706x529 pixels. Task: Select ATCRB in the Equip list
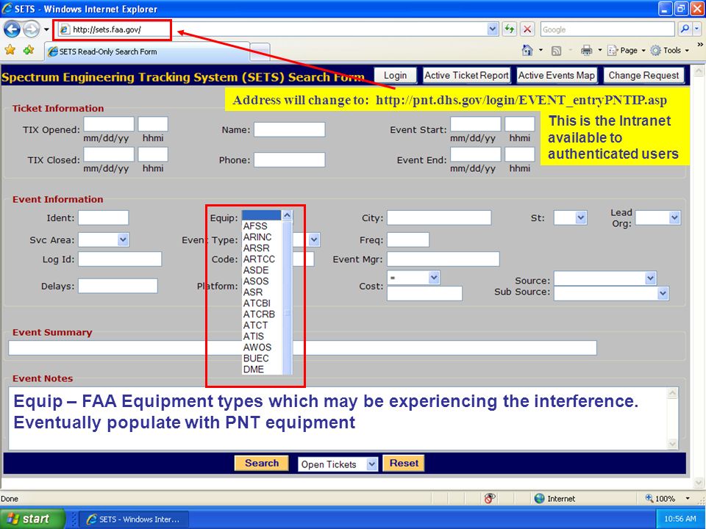coord(262,314)
